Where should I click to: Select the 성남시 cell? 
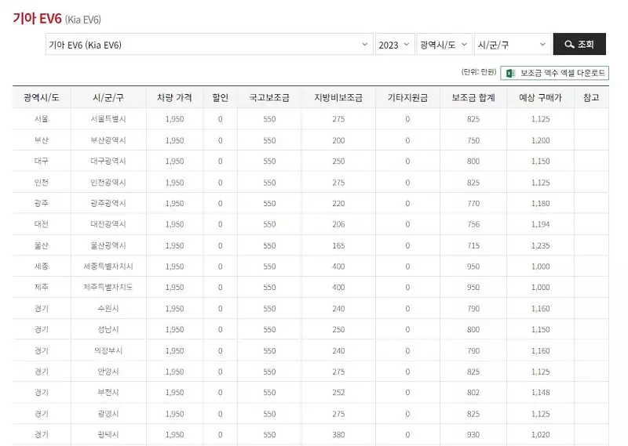point(108,329)
